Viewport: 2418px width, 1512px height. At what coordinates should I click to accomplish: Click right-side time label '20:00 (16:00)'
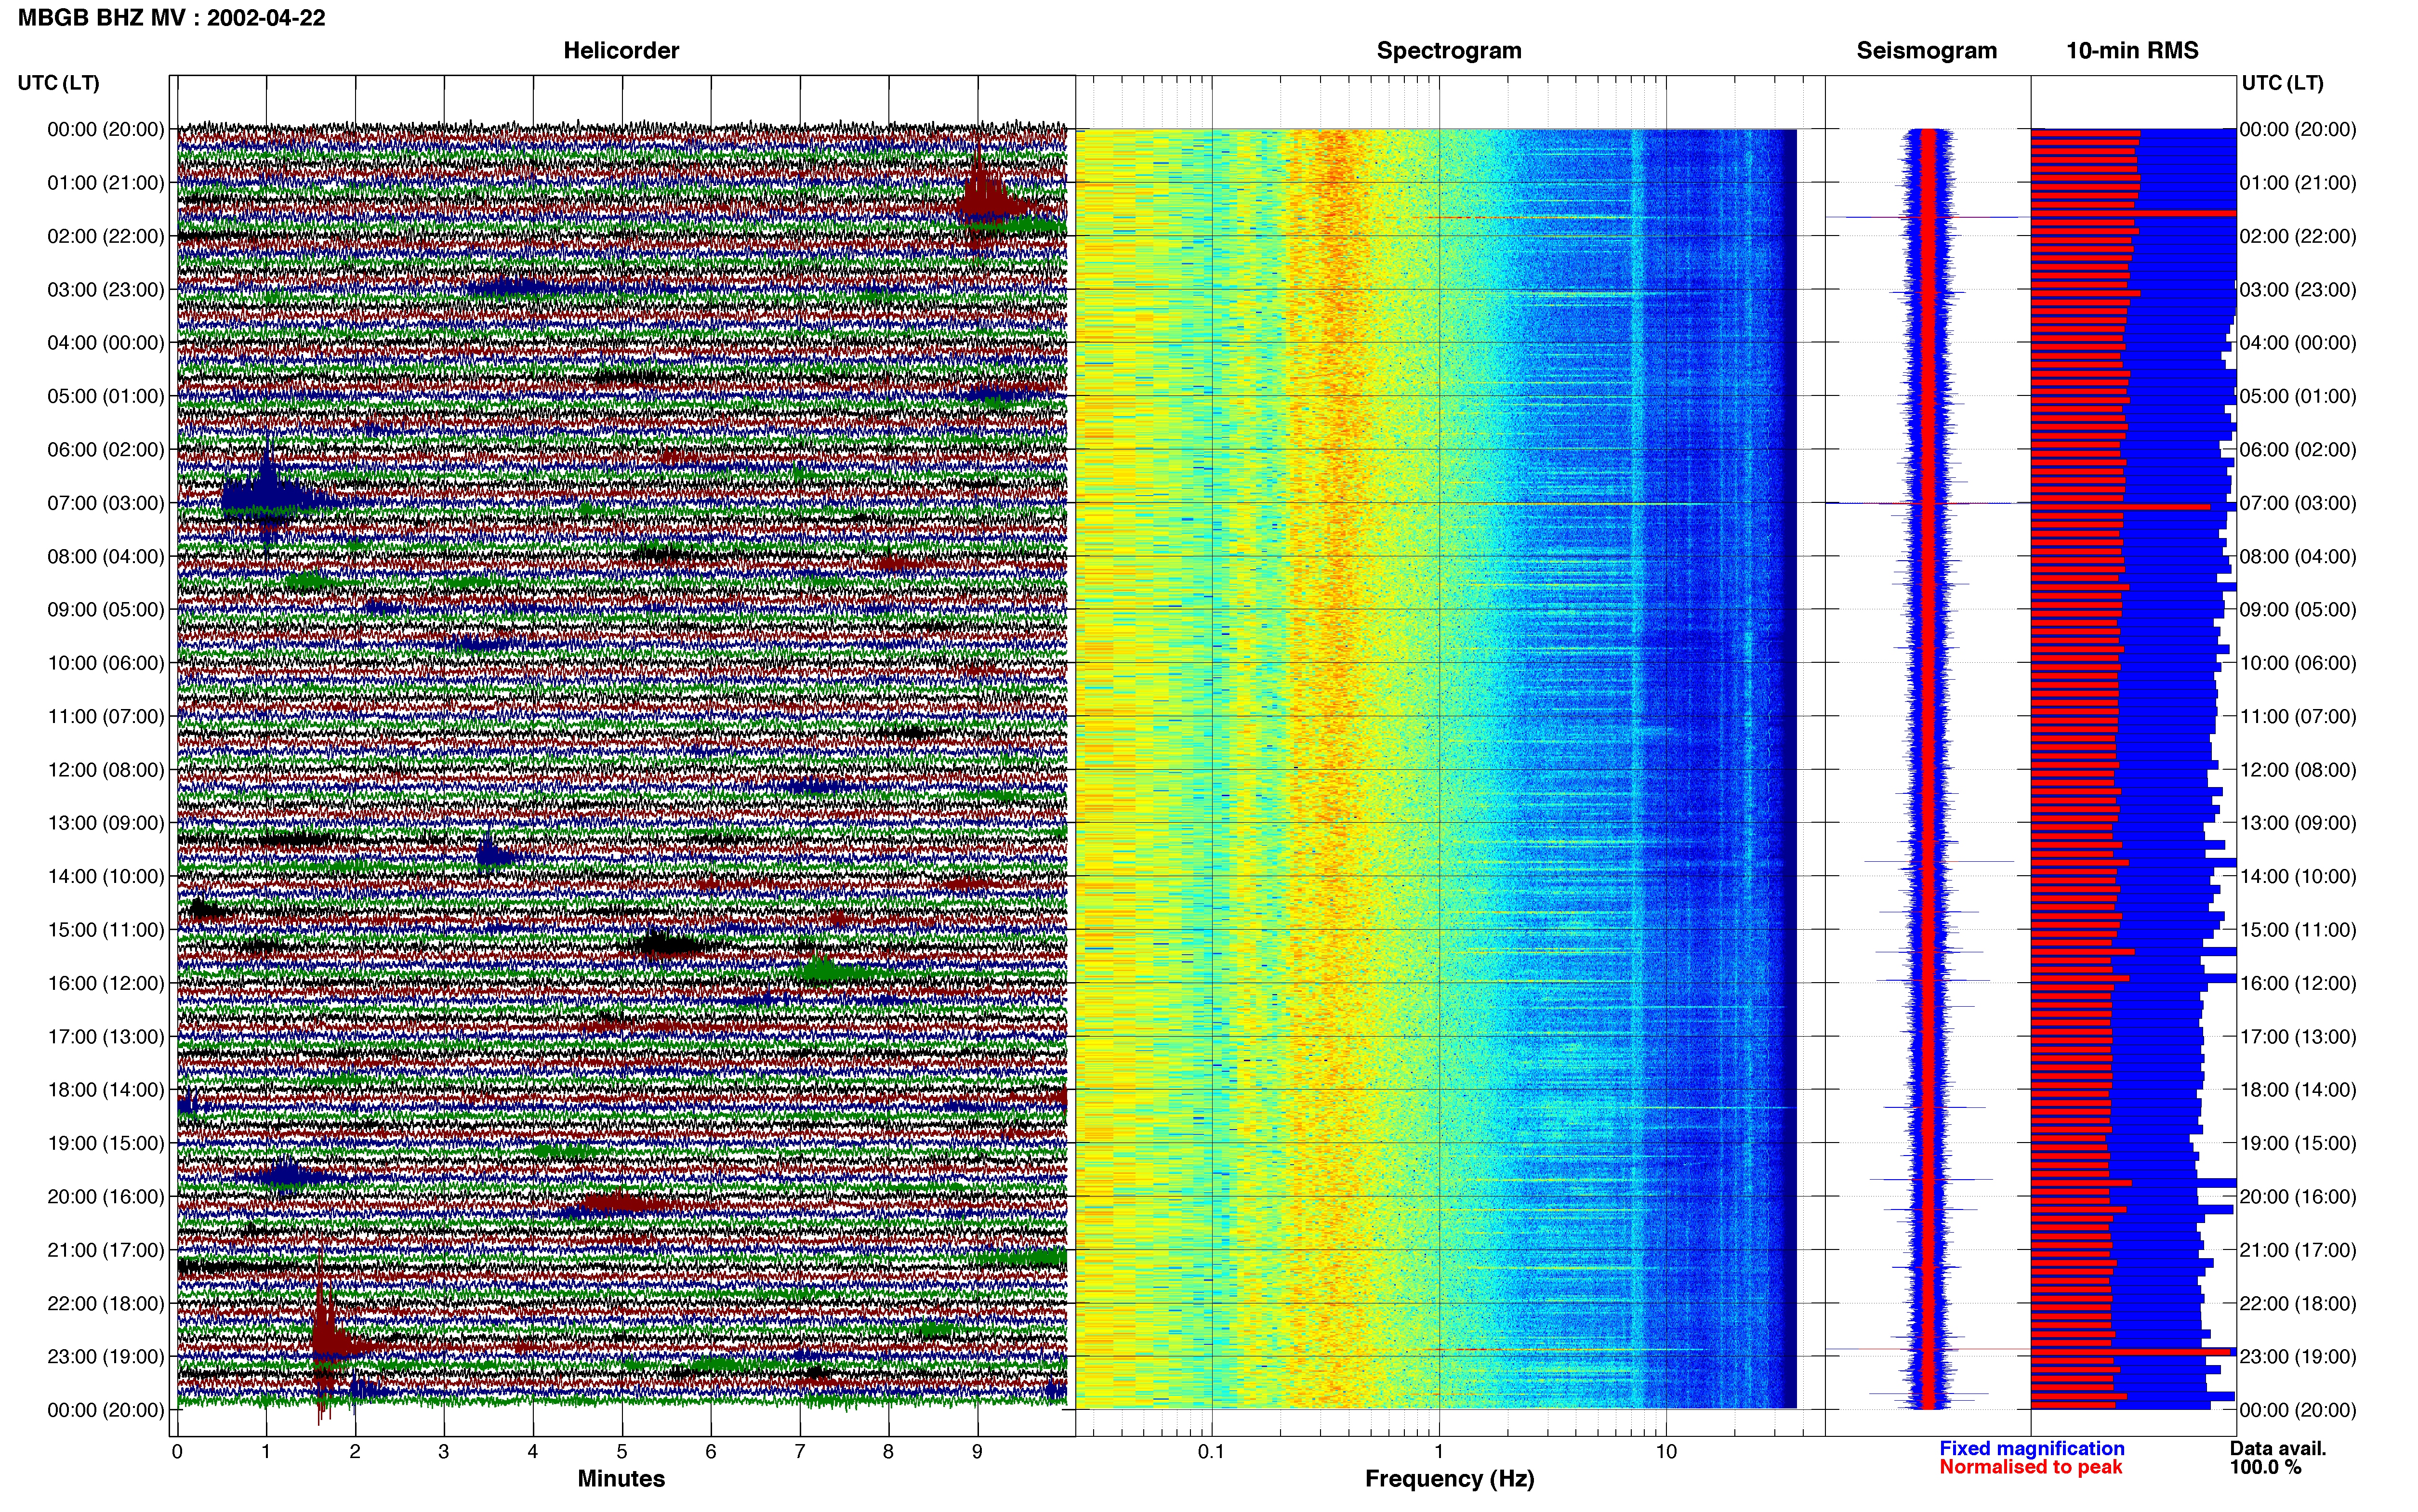point(2298,1196)
